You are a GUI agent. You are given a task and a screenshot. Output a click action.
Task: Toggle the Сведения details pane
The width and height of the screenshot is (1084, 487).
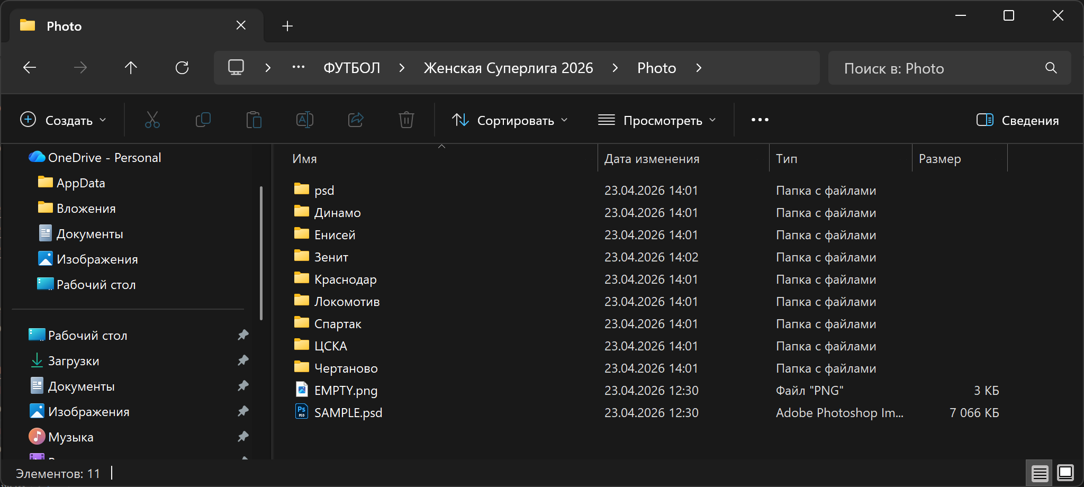click(x=1017, y=120)
